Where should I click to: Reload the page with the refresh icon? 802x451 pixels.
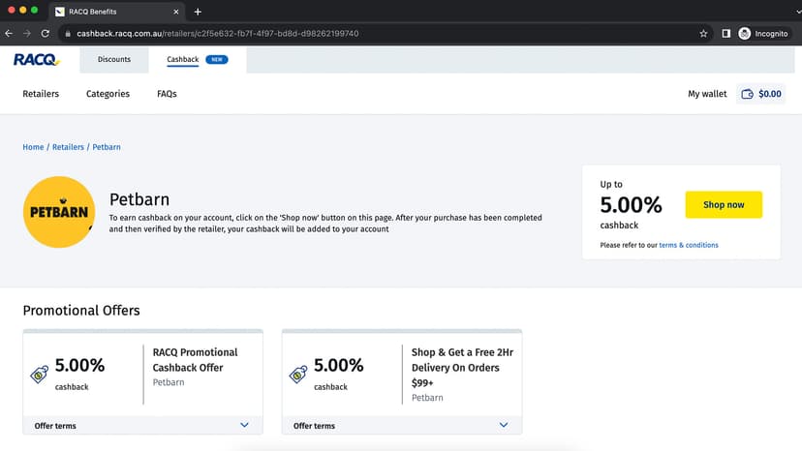click(x=46, y=33)
